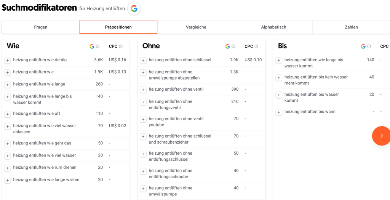
Task: Click the 1.3K search volume value
Action: (234, 72)
